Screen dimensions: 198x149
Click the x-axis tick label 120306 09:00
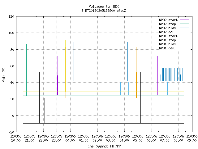(192, 138)
